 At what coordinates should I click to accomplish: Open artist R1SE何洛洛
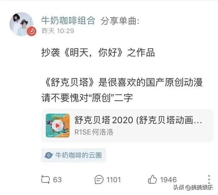tap(94, 132)
